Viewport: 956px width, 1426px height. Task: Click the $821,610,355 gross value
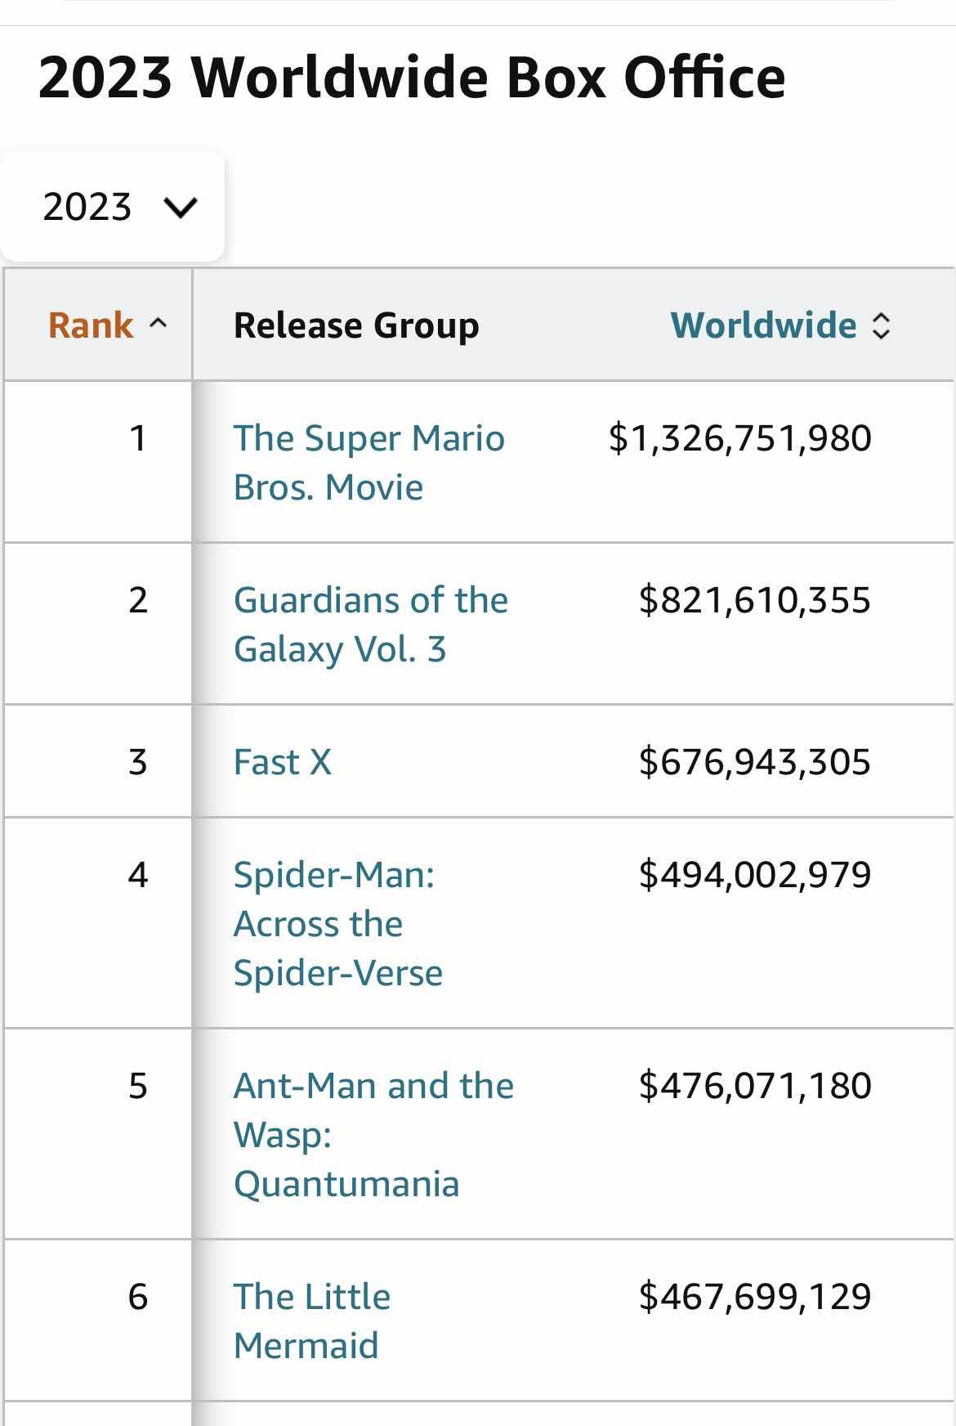[754, 600]
